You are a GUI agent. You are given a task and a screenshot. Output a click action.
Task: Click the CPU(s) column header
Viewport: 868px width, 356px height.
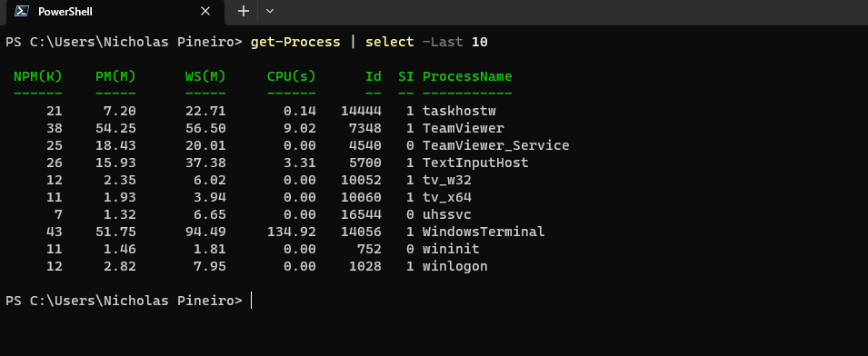(x=291, y=76)
